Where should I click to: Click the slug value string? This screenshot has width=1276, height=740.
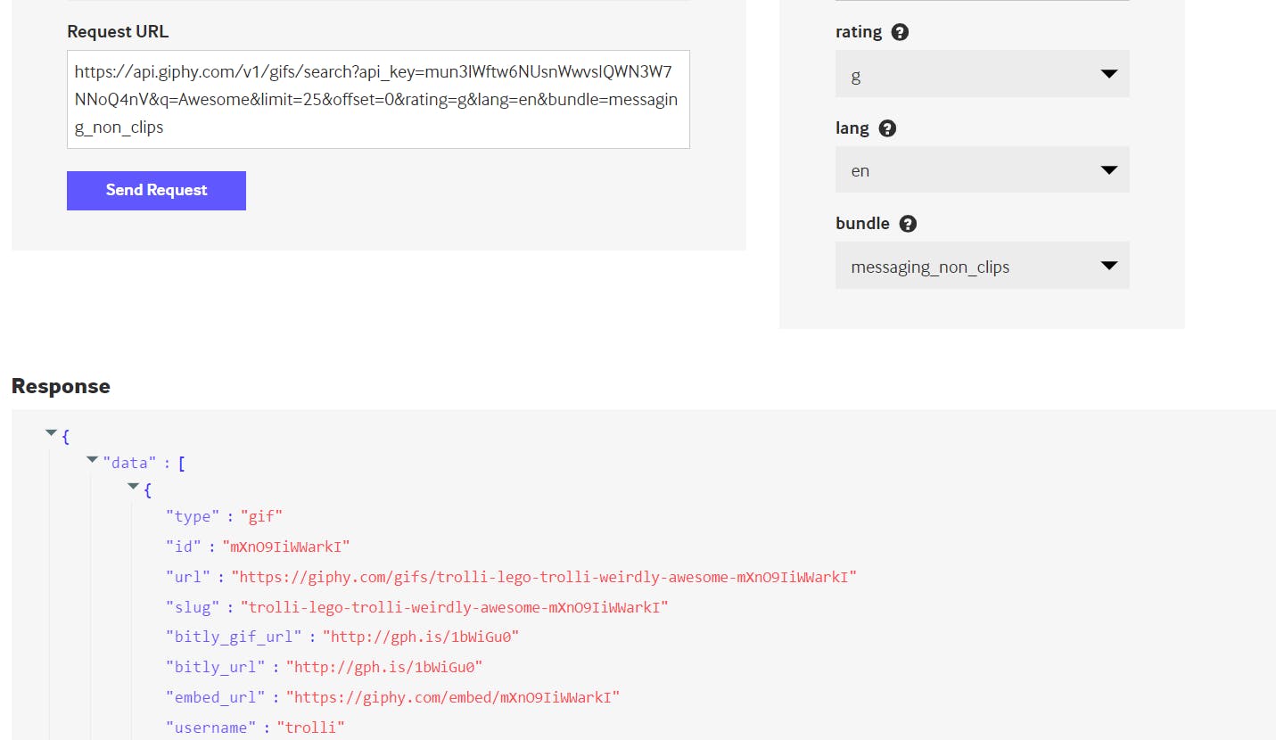(454, 607)
